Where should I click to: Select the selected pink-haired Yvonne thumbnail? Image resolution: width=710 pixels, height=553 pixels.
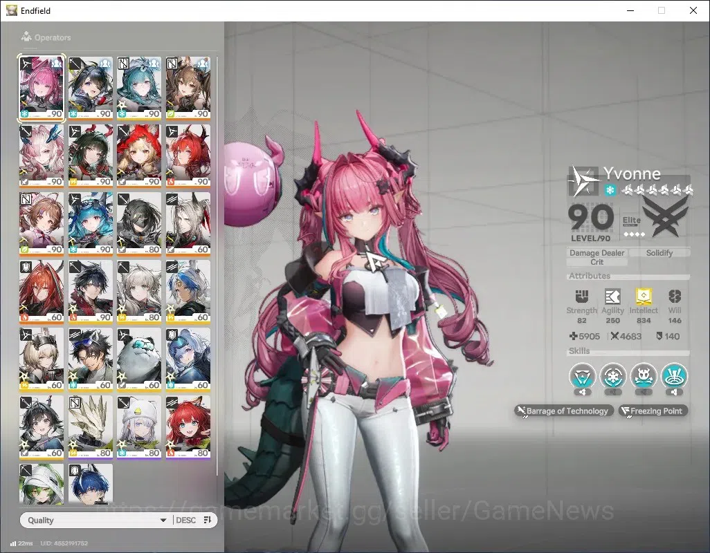point(42,88)
